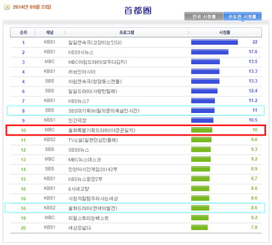Image resolution: width=272 pixels, height=245 pixels.
Task: Click the rating value 22
Action: pos(255,42)
